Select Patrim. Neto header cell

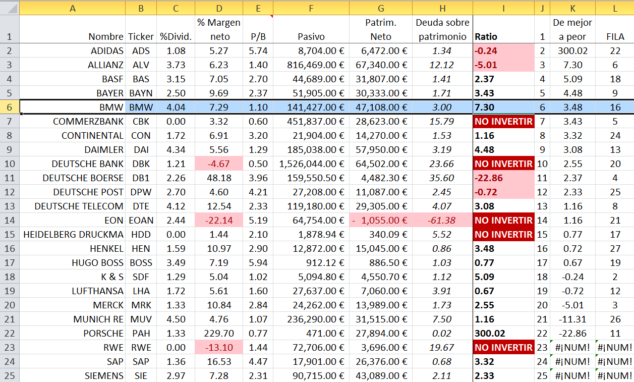380,29
